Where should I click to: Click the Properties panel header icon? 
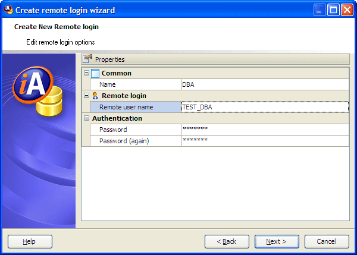click(x=87, y=59)
